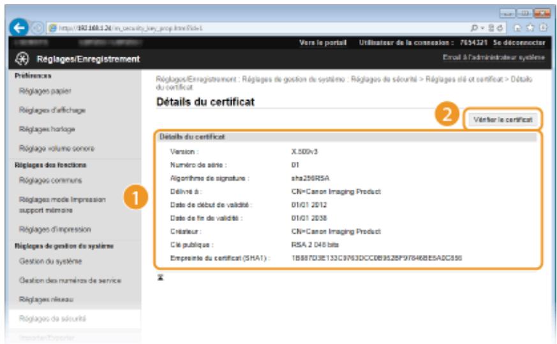Click the Réglages de gestion du système heading
Viewport: 557px width, 344px height.
(64, 246)
